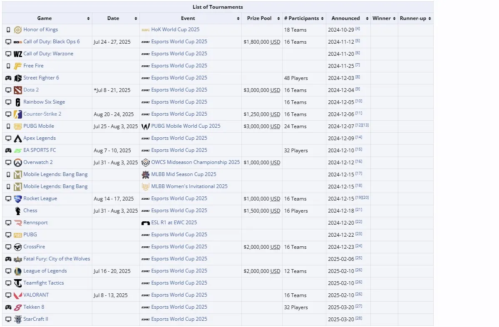499x327 pixels.
Task: Click the Teamfight Tactics logo icon
Action: click(x=18, y=283)
